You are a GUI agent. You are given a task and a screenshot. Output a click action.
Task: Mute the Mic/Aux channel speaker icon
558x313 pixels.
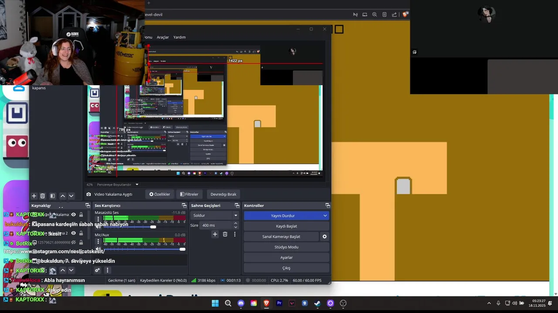pyautogui.click(x=98, y=249)
